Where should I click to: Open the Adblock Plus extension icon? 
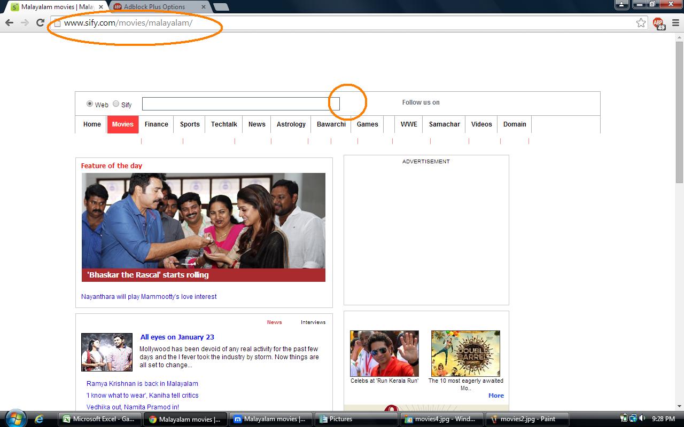[x=659, y=23]
